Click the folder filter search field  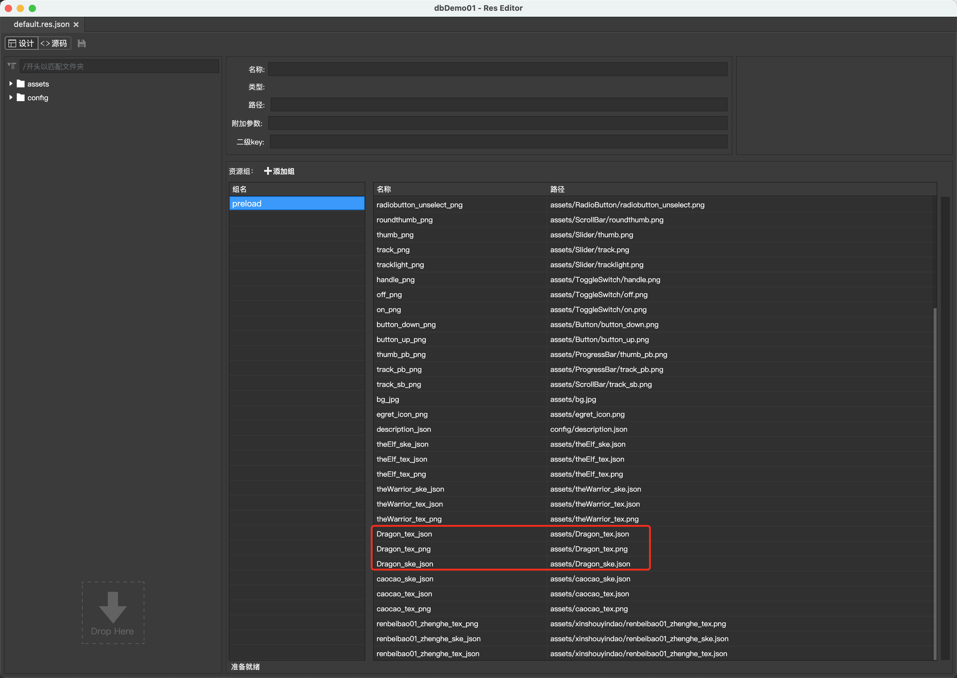tap(119, 66)
